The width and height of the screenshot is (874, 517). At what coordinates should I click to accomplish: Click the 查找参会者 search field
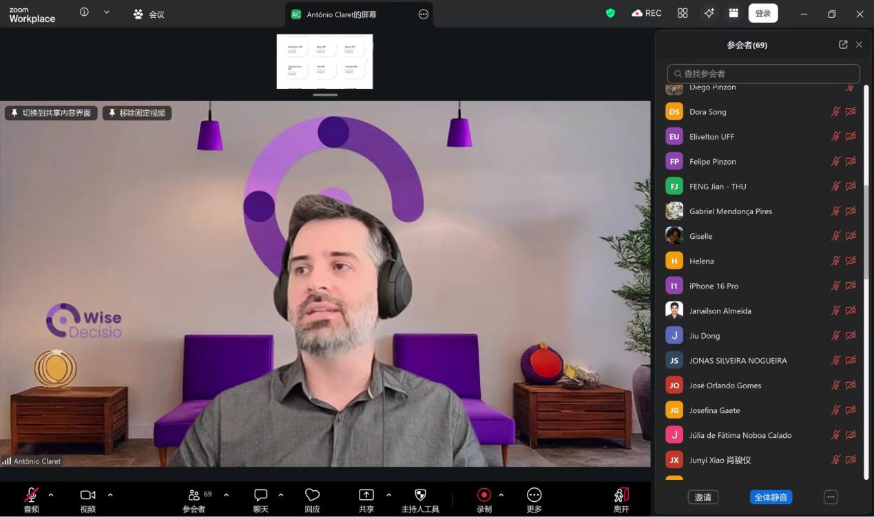tap(763, 74)
